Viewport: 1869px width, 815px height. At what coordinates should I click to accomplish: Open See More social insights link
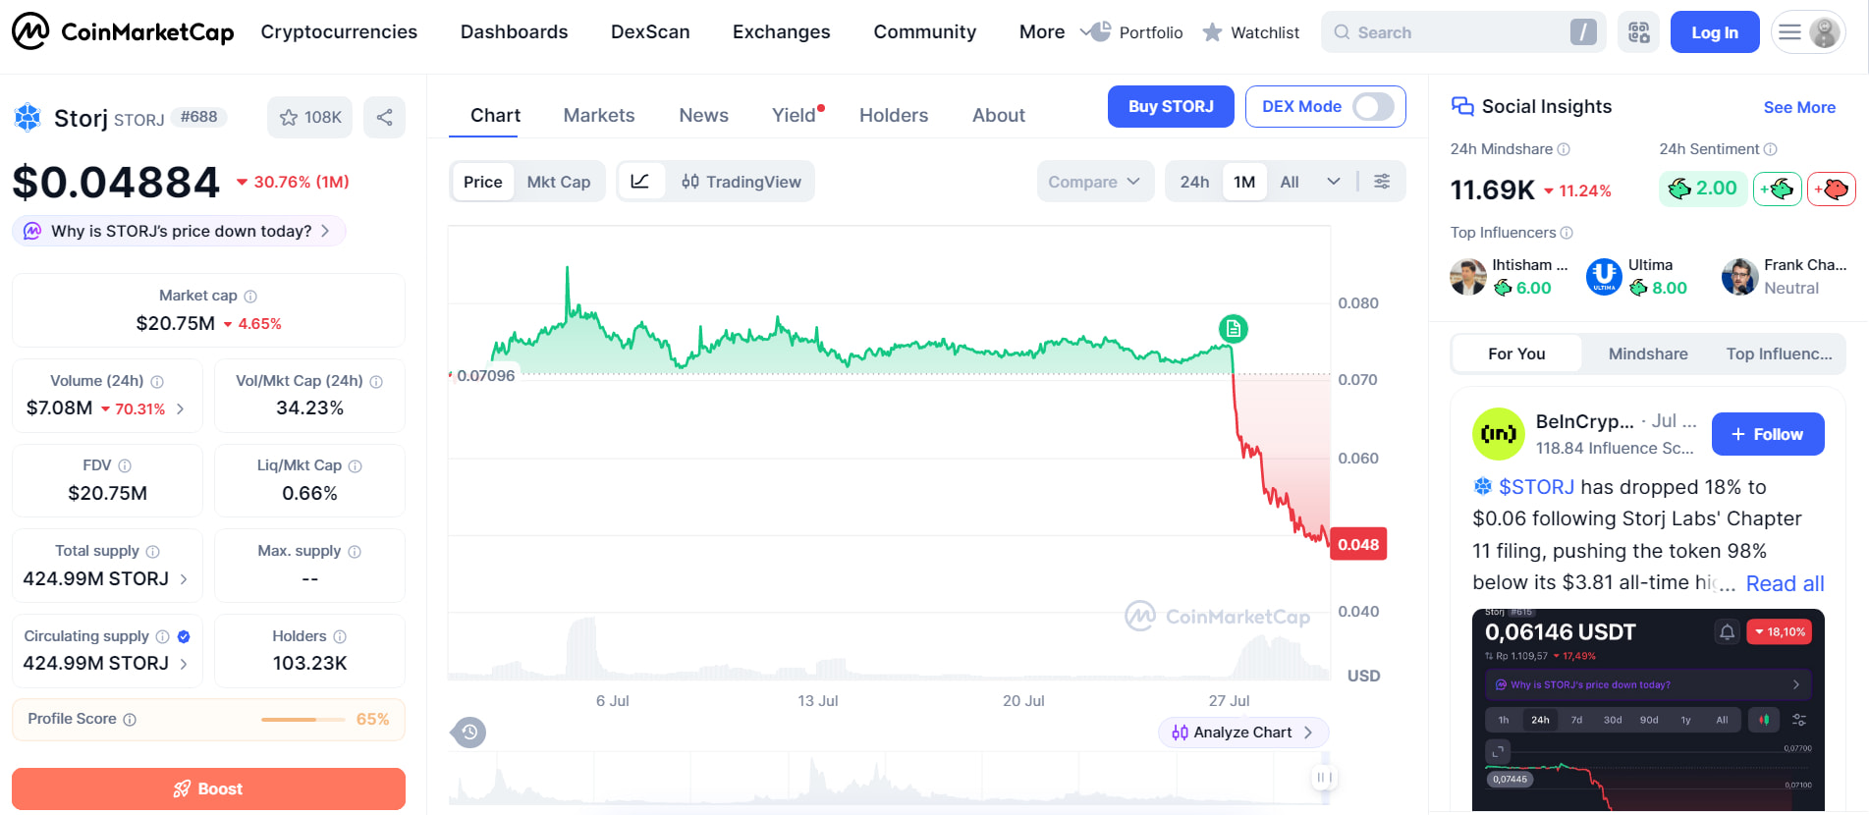tap(1799, 107)
